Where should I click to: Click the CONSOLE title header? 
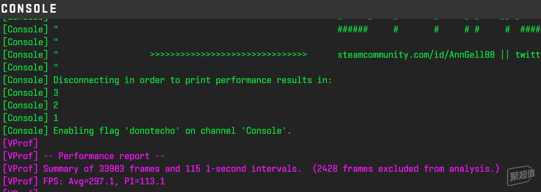(x=29, y=9)
